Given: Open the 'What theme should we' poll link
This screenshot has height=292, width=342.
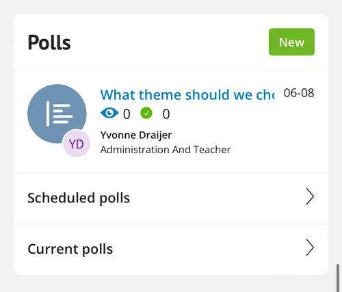Looking at the screenshot, I should tap(187, 94).
